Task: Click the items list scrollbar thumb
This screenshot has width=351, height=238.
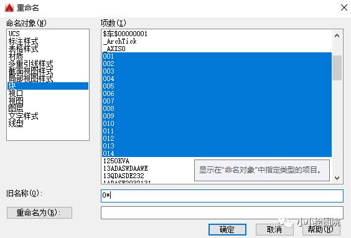Action: click(x=337, y=68)
